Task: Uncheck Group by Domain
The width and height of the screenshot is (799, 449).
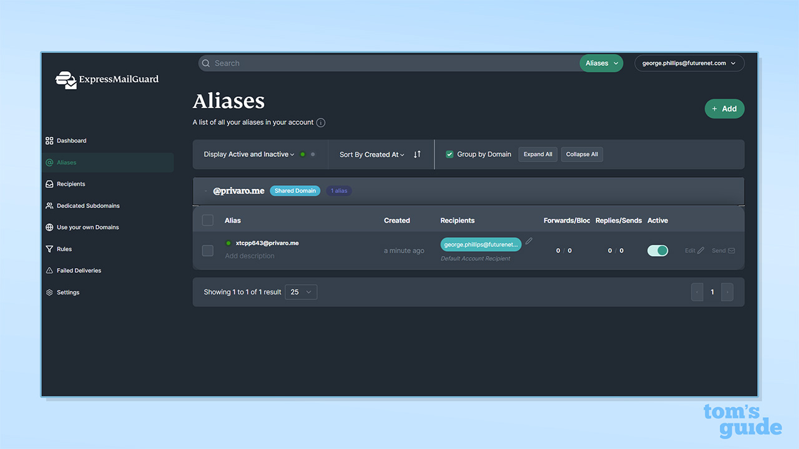Action: click(x=449, y=154)
